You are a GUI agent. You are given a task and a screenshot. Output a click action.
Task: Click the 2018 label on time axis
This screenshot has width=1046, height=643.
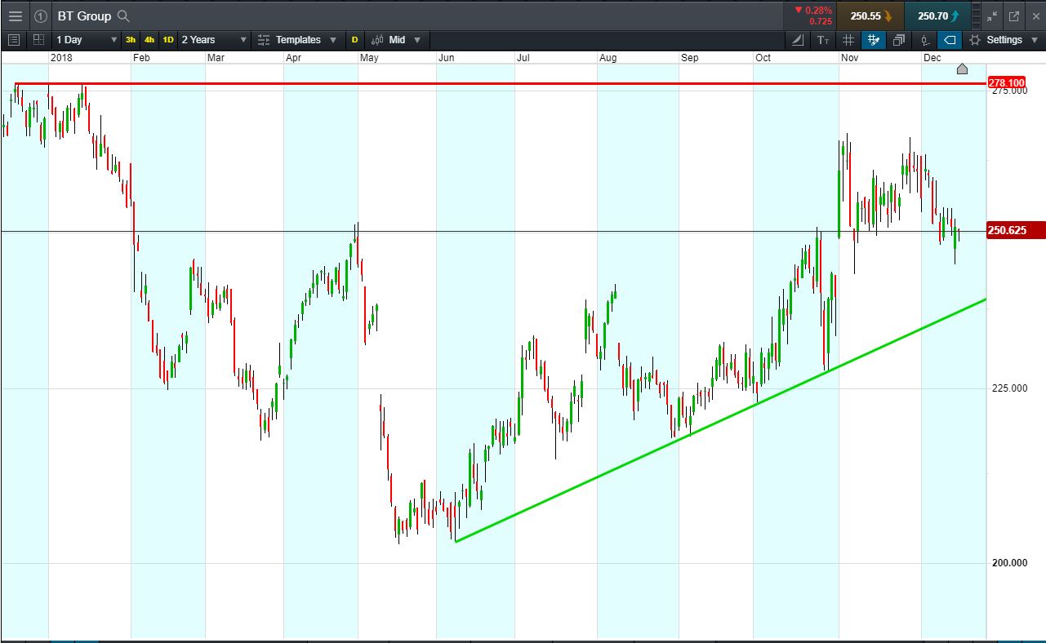coord(62,58)
